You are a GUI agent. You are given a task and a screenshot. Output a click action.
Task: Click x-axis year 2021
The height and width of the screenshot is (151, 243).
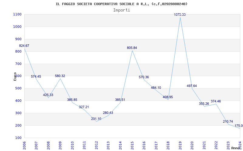point(204,145)
